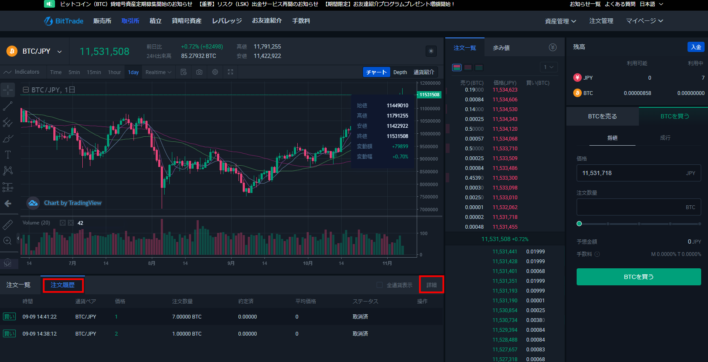
Task: Click the chart screenshot camera icon
Action: 199,72
